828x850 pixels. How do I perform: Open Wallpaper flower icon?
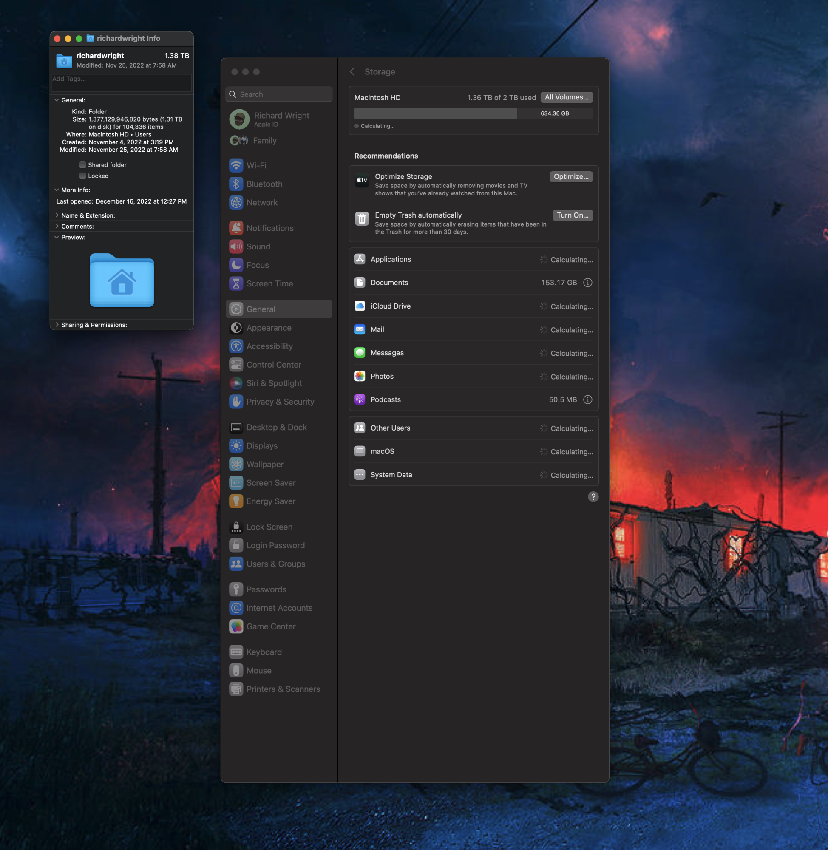(x=236, y=464)
